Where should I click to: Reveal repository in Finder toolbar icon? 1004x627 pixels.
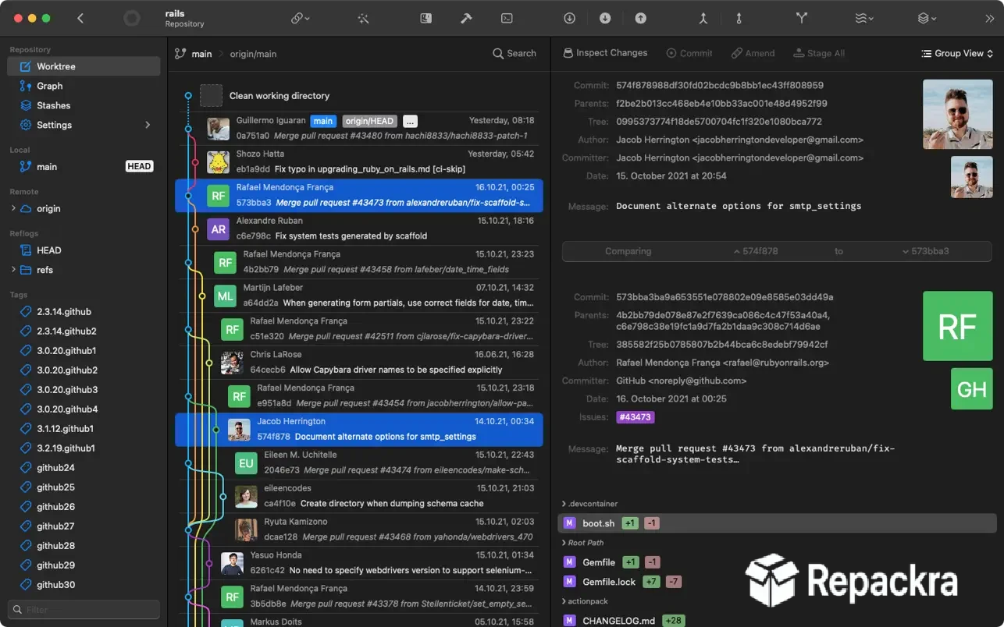(425, 18)
